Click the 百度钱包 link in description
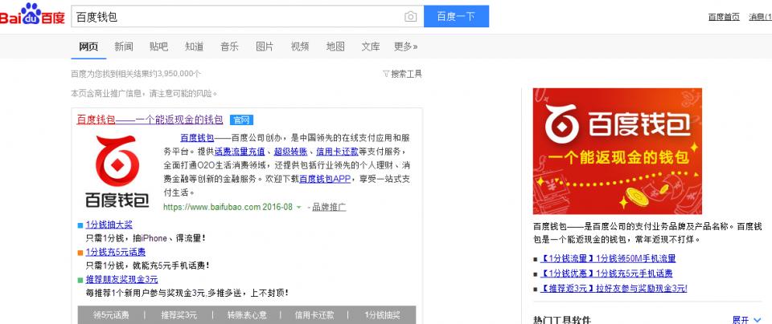 [197, 137]
